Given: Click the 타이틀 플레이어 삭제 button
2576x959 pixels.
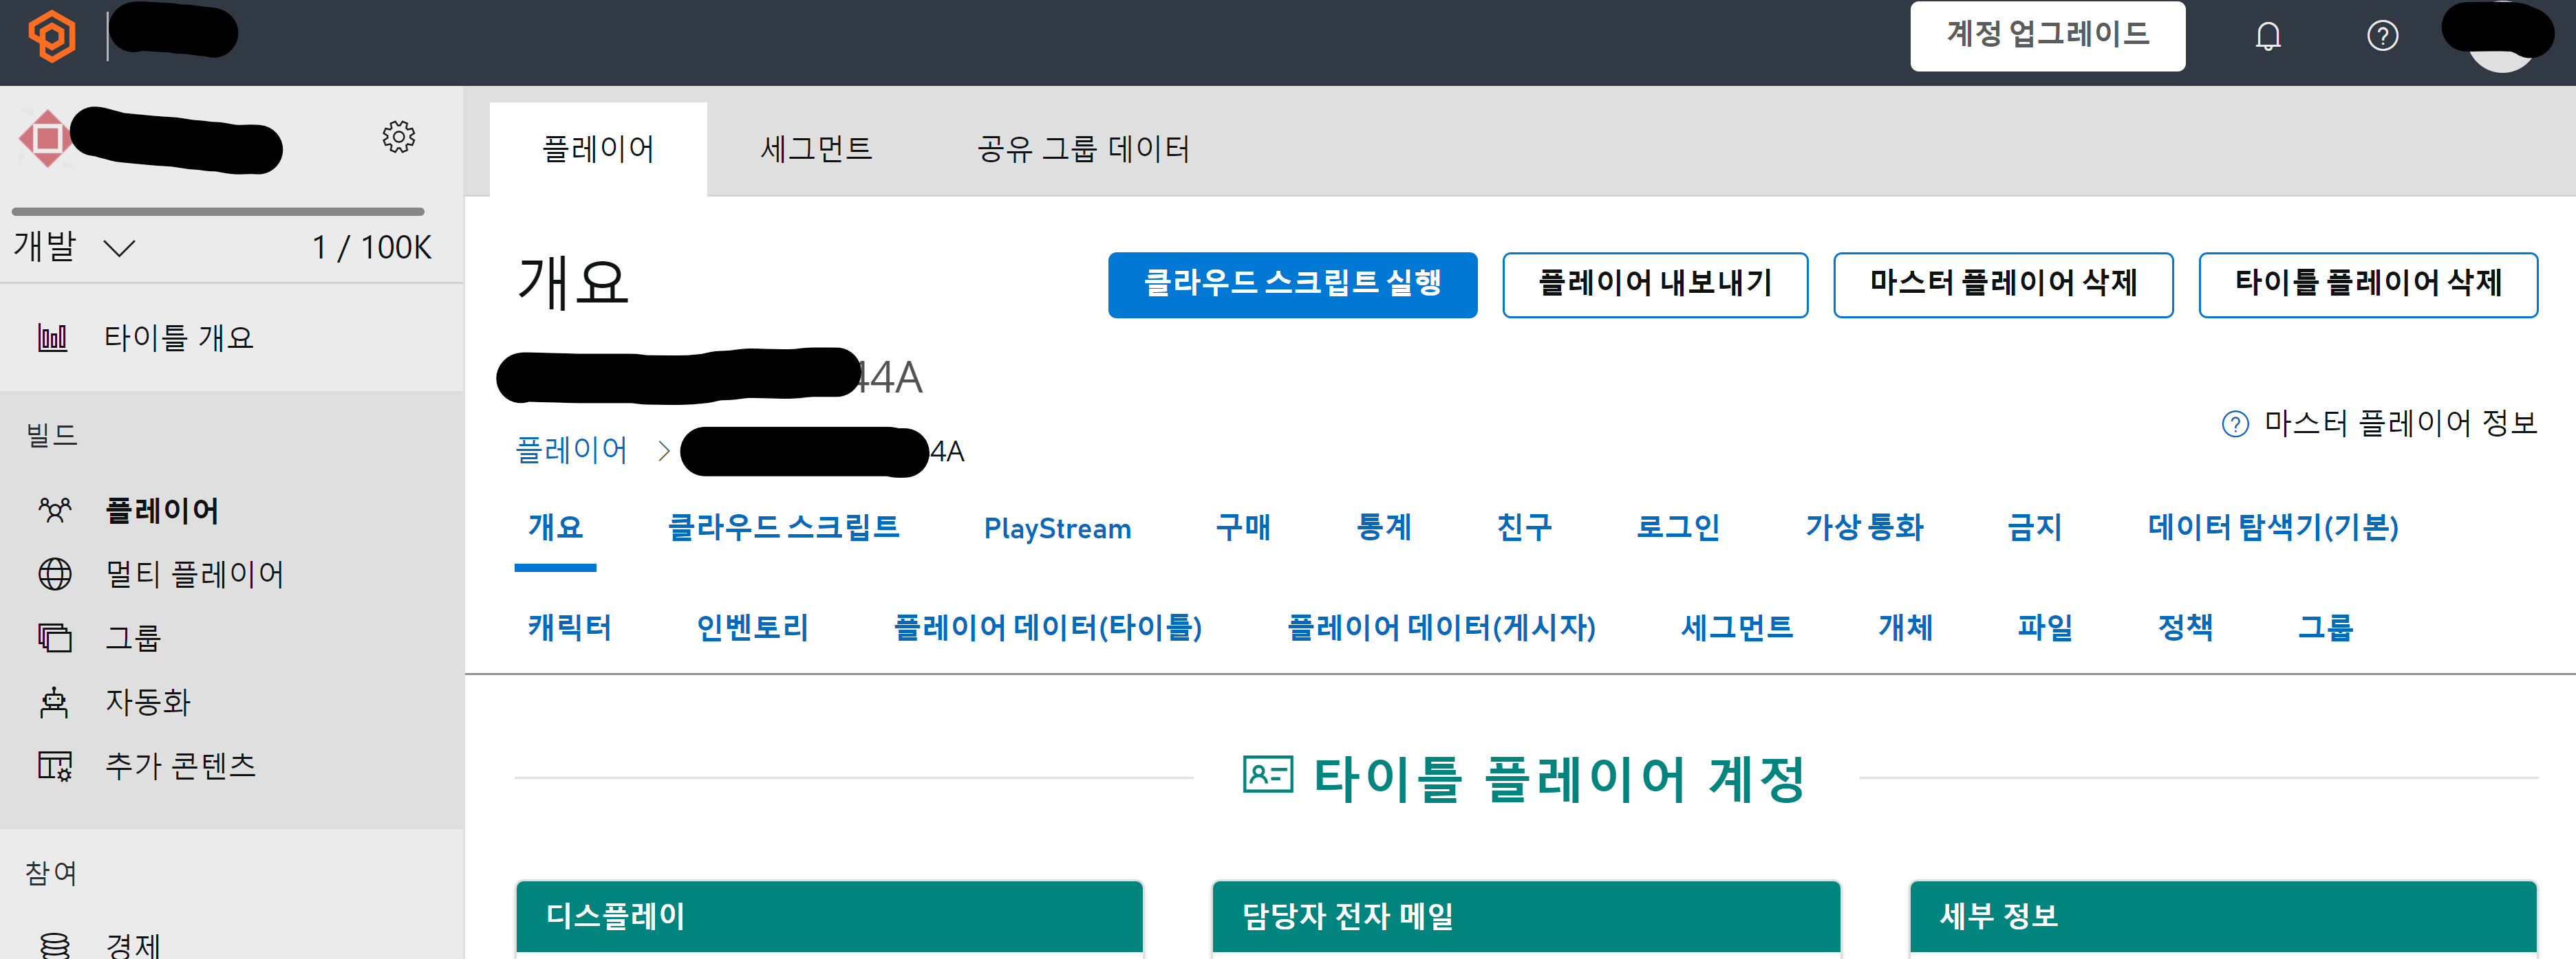Looking at the screenshot, I should (x=2368, y=285).
